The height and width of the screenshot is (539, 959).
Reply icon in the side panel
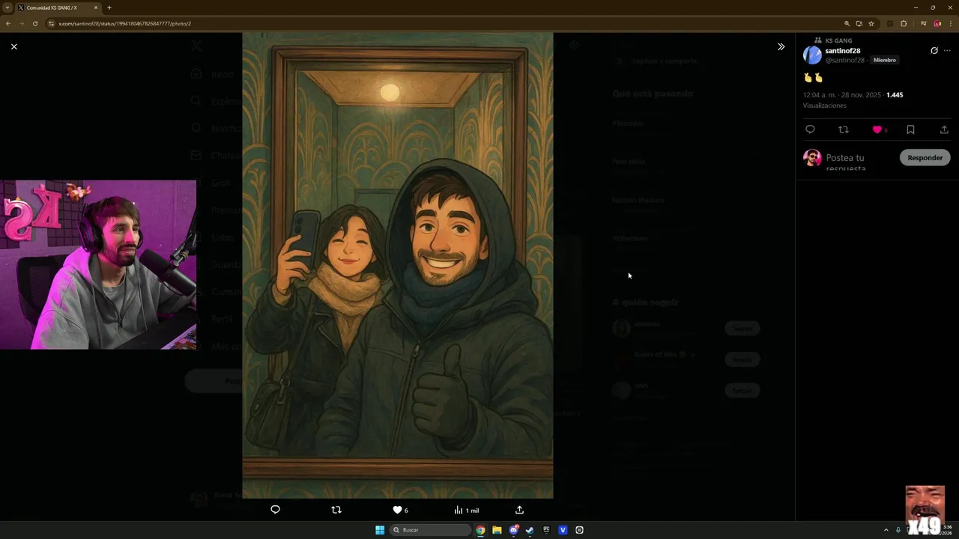click(810, 130)
